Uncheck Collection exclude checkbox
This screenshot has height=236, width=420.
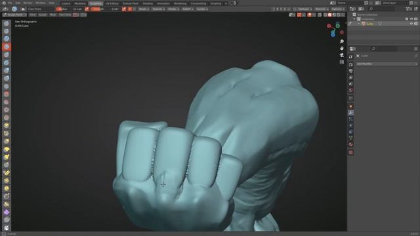click(x=407, y=19)
